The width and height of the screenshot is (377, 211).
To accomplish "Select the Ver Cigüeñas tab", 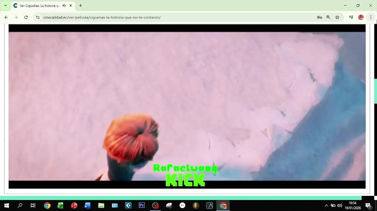I will coord(40,6).
